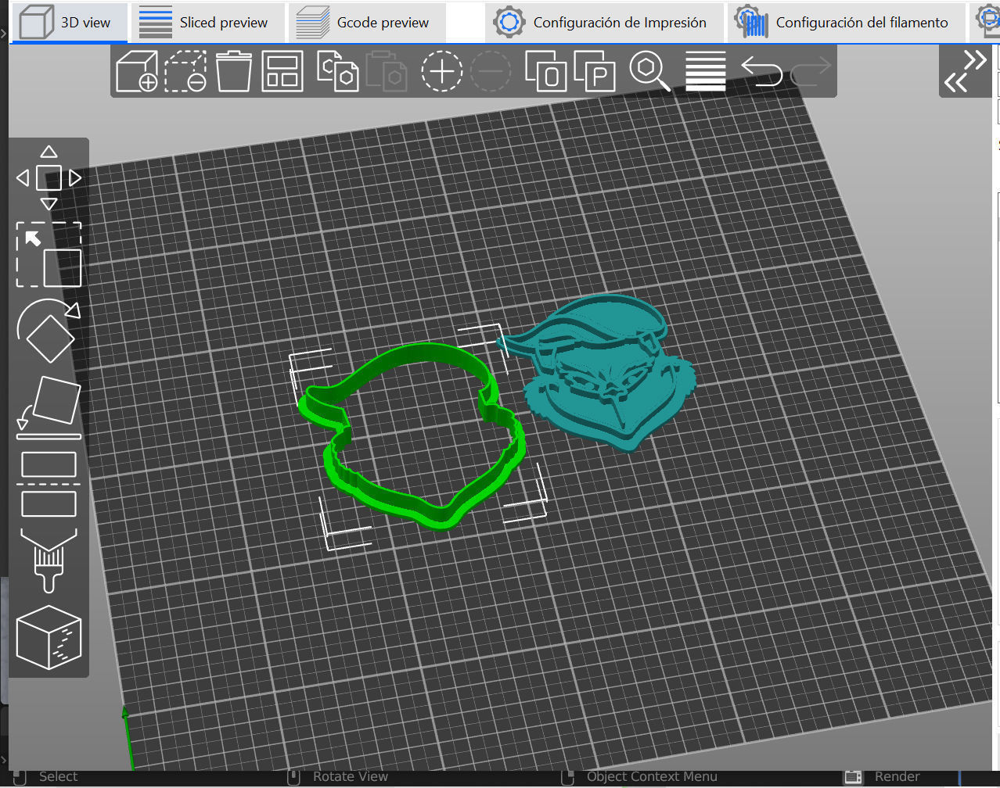
Task: Click the greyed Paste icon
Action: 387,71
